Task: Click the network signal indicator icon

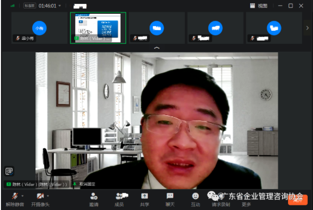Action: click(x=12, y=6)
